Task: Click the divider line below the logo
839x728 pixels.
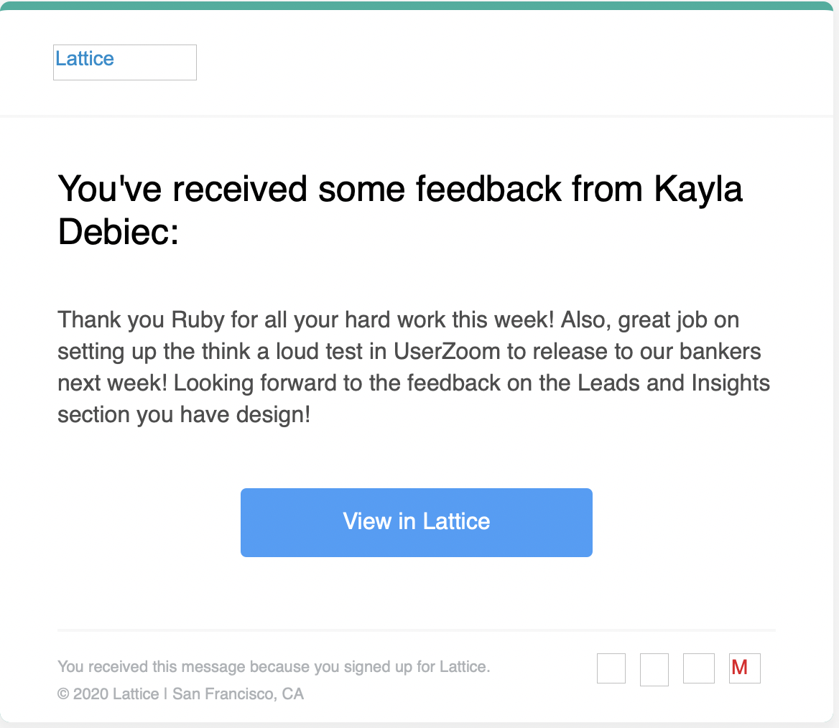Action: click(x=419, y=116)
